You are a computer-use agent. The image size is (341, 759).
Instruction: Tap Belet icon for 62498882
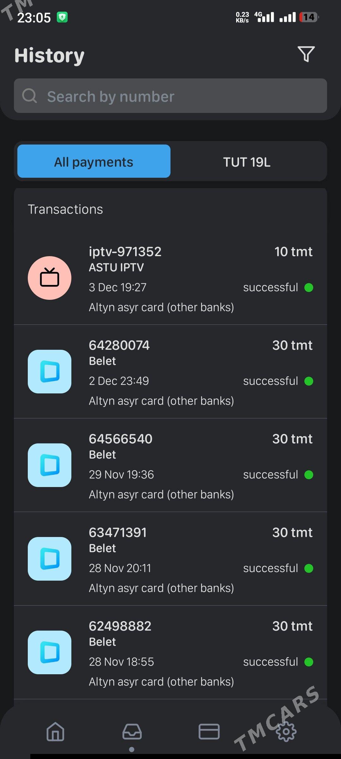click(x=50, y=652)
